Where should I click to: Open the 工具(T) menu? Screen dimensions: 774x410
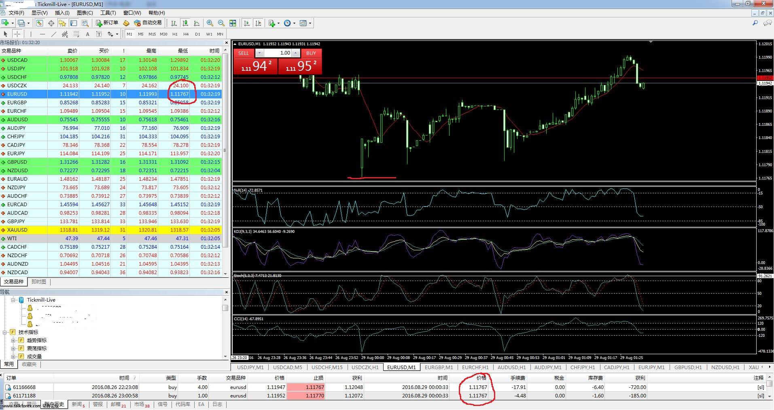108,13
